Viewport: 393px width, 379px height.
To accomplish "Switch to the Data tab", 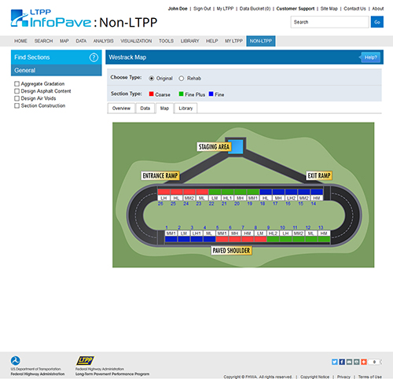I will click(145, 109).
